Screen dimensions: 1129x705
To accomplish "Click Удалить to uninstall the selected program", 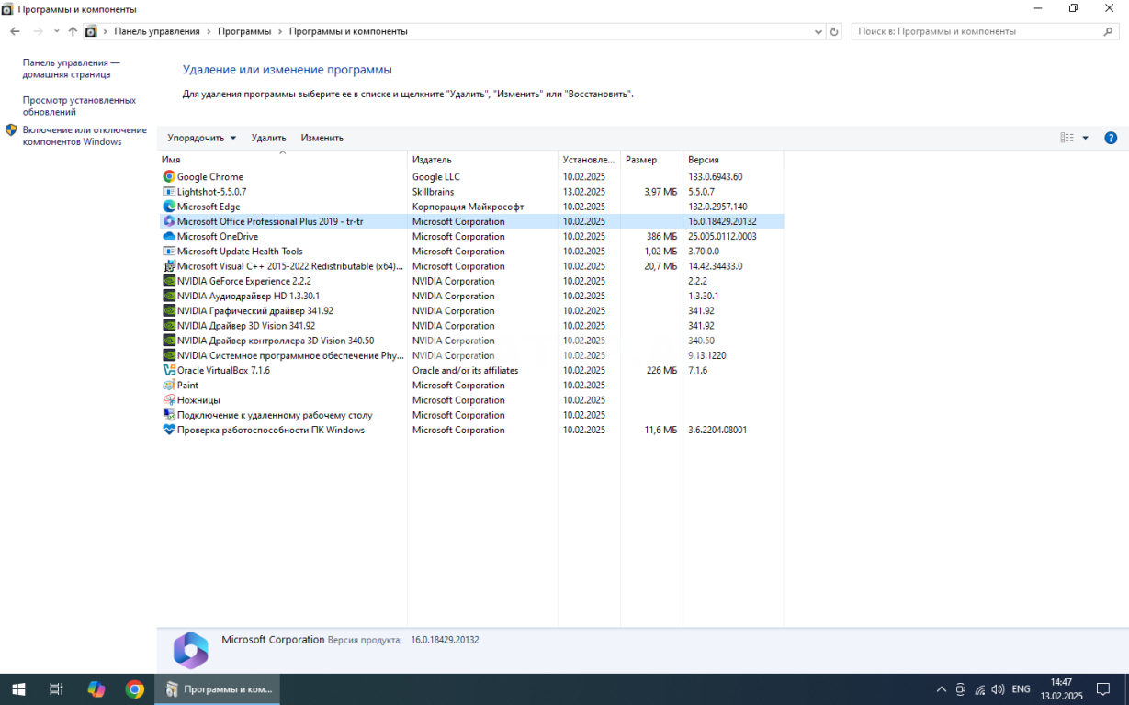I will click(269, 138).
